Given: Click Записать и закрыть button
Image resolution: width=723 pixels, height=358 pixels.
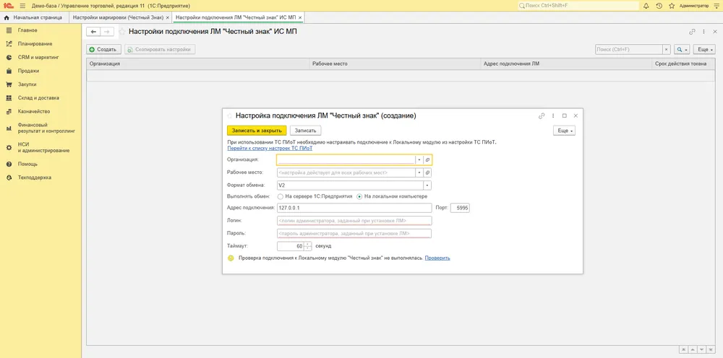Looking at the screenshot, I should tap(257, 131).
